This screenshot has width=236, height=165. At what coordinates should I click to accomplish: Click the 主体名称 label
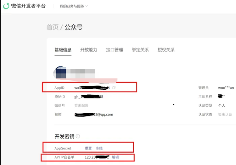[205, 97]
